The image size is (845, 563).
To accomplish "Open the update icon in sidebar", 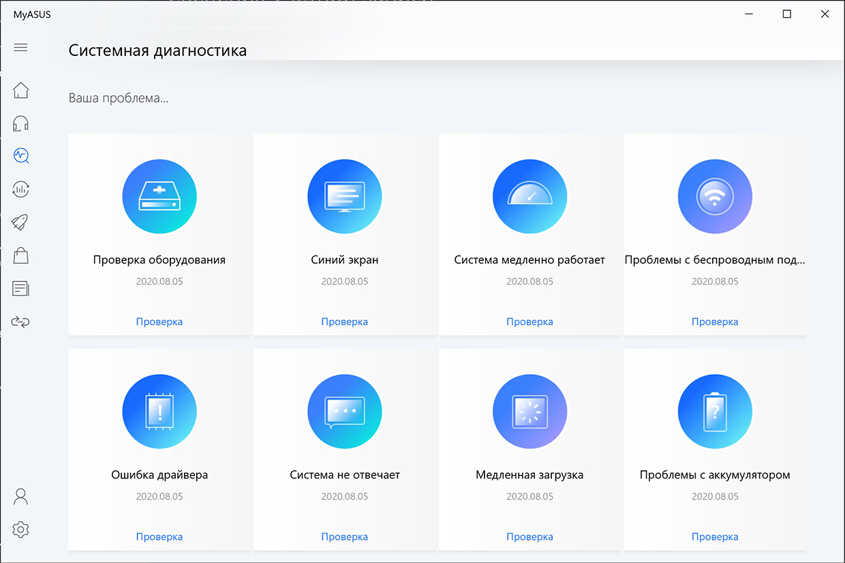I will [x=20, y=189].
